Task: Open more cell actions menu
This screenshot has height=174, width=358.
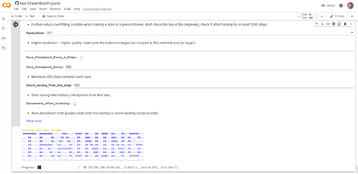Action: [x=351, y=24]
